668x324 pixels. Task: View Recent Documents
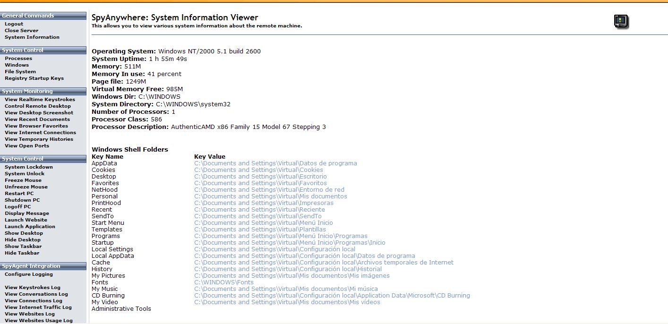[x=37, y=119]
